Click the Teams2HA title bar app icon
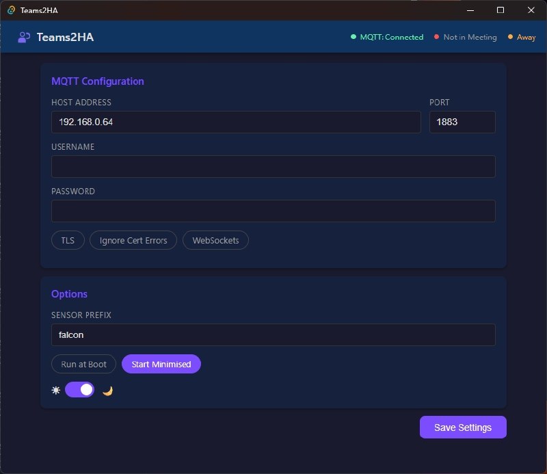 coord(11,10)
